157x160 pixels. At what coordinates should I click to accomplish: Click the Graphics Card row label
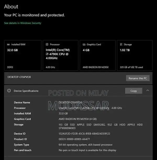(x=22, y=119)
